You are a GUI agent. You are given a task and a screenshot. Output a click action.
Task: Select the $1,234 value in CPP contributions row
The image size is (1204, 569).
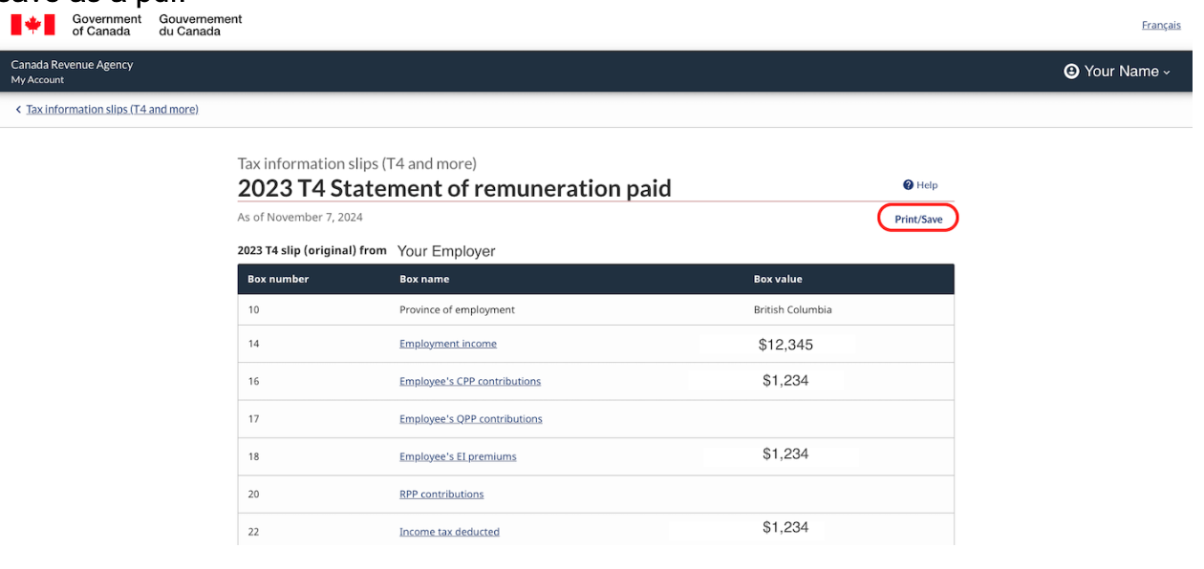(x=785, y=381)
